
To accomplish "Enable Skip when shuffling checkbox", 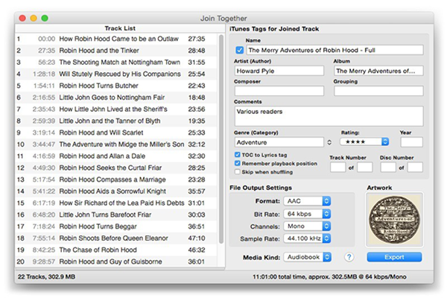I will point(238,171).
